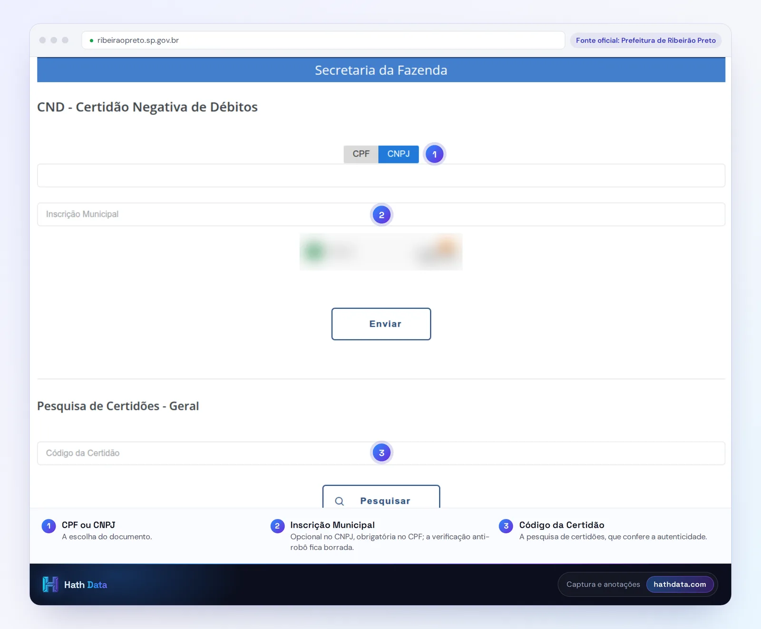Focus the Código da Certidão field
The height and width of the screenshot is (629, 761).
click(x=381, y=453)
